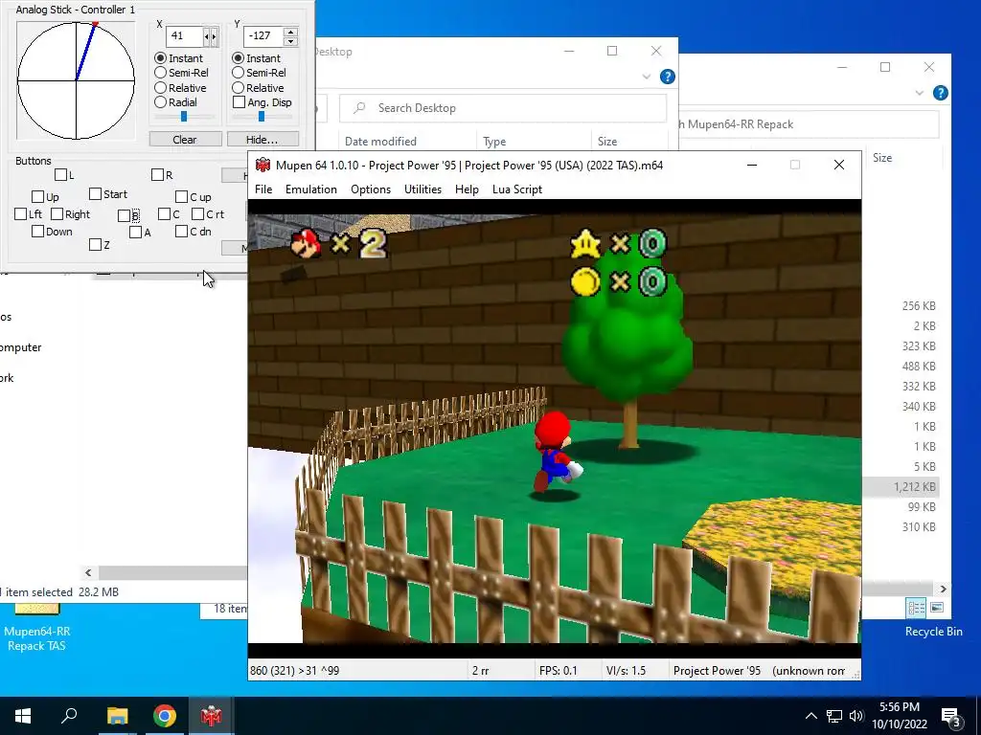Enable the Right d-pad checkbox
Image resolution: width=981 pixels, height=735 pixels.
point(57,214)
